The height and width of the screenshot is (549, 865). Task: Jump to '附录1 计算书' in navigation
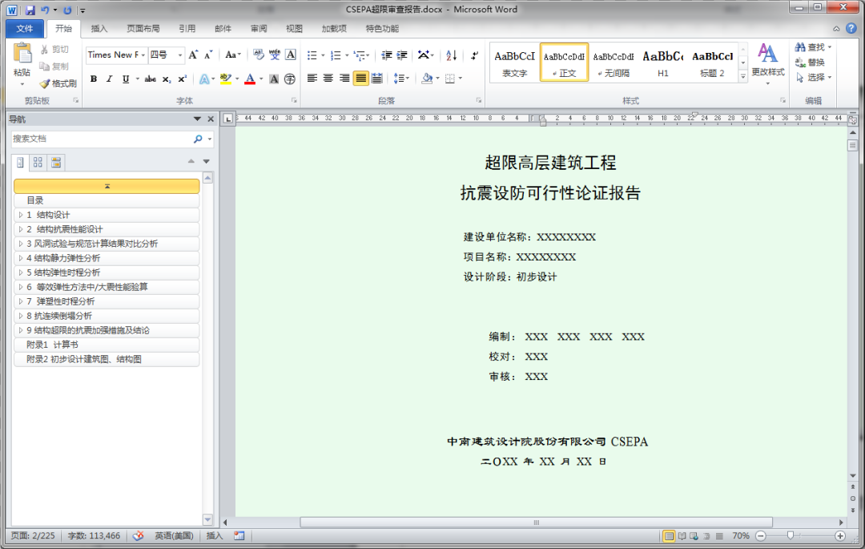point(107,345)
